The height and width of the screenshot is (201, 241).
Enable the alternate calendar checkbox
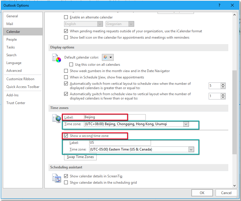tap(66, 17)
